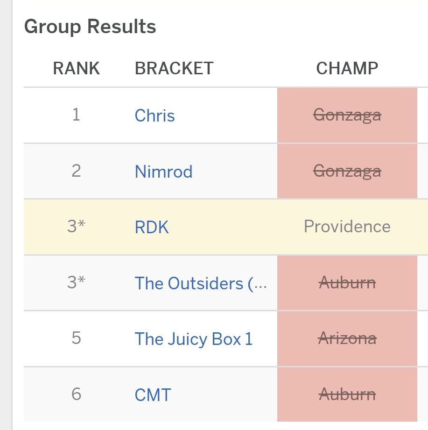This screenshot has height=430, width=428.
Task: Click The Outsiders' crossed-out Auburn cell
Action: pyautogui.click(x=347, y=283)
